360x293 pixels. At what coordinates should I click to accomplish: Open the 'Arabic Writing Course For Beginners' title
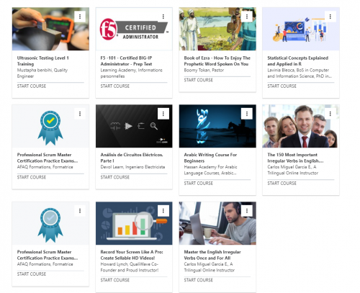click(210, 158)
